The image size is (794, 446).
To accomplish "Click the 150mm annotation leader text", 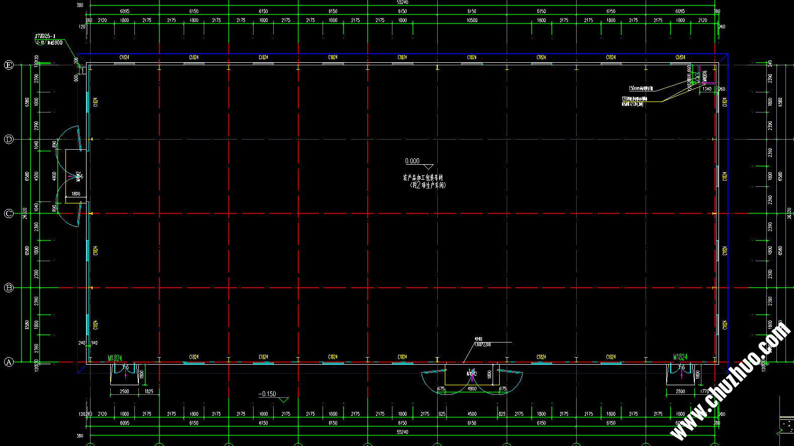I will 641,88.
